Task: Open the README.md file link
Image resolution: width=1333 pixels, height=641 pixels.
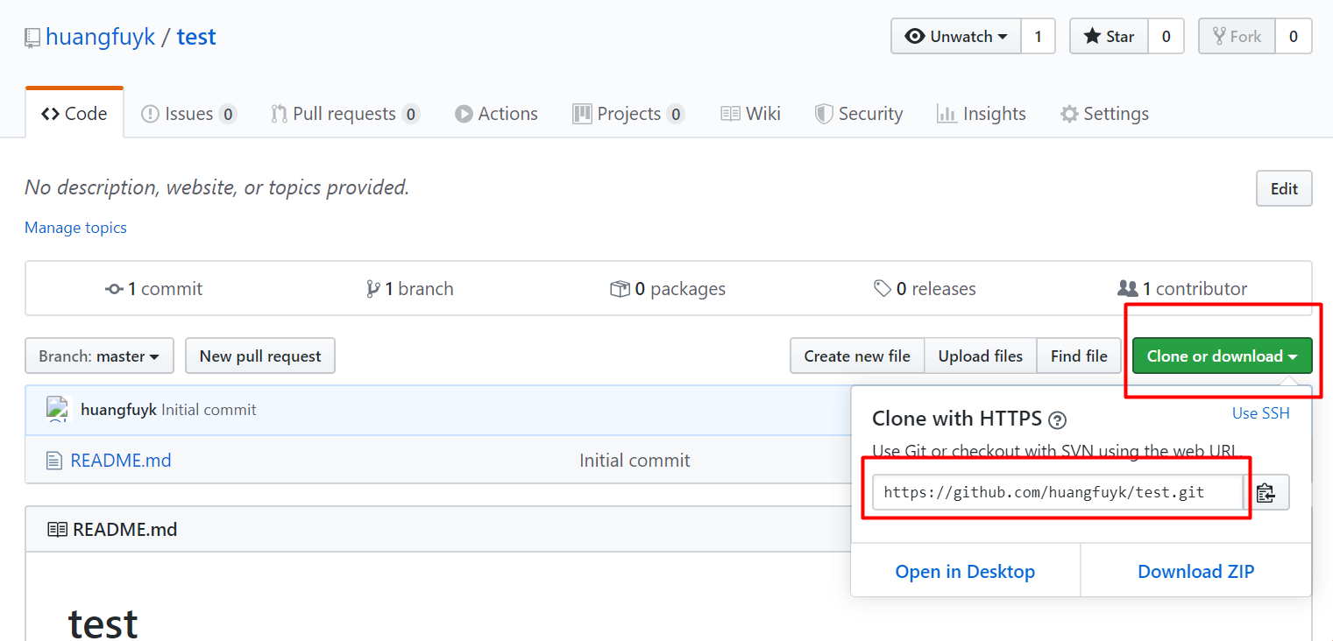Action: pyautogui.click(x=121, y=461)
